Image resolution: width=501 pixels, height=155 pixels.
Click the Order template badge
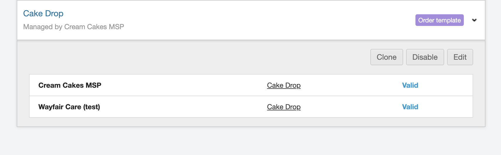point(439,20)
